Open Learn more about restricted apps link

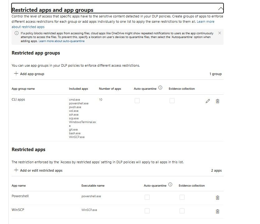(x=28, y=27)
